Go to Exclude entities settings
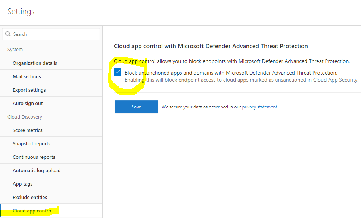 (30, 197)
